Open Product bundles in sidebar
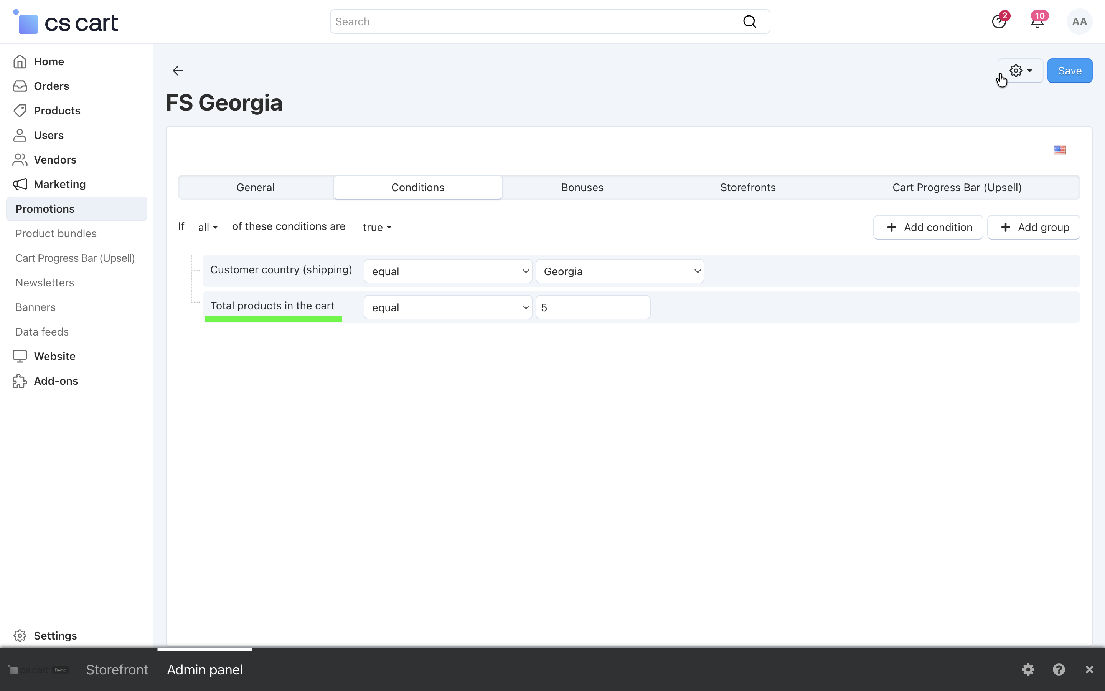1105x691 pixels. coord(56,233)
